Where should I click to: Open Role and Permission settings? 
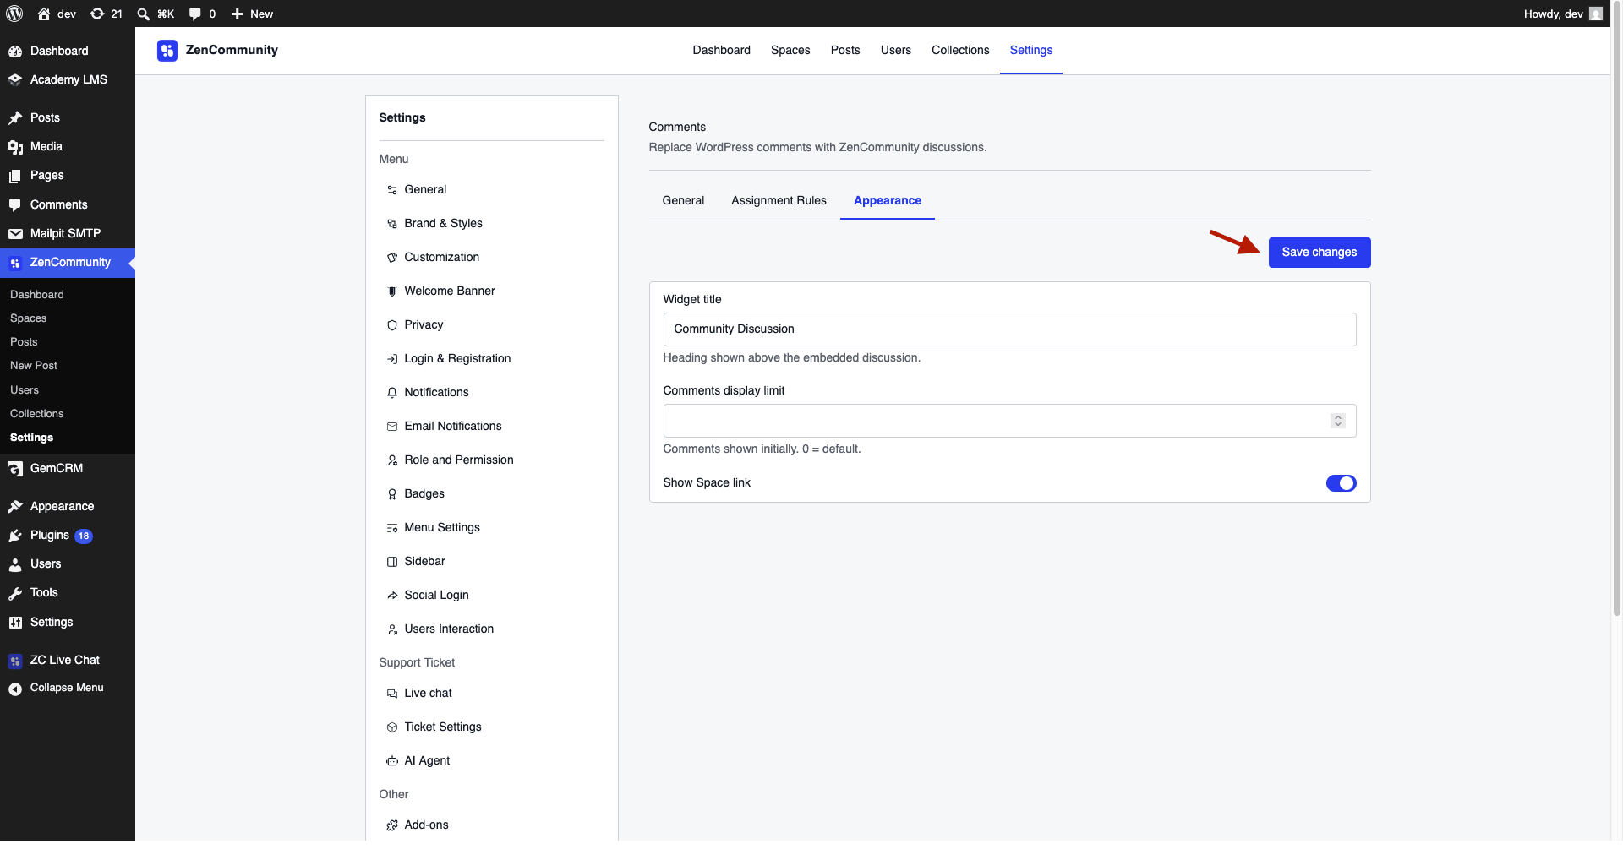tap(459, 460)
